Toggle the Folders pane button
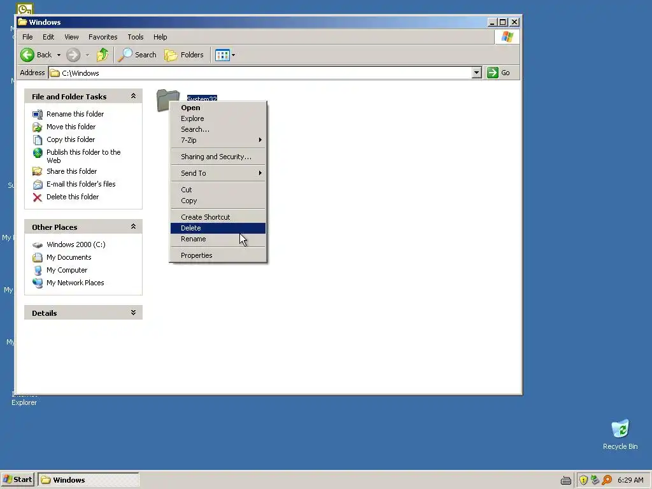The width and height of the screenshot is (652, 489). 184,55
